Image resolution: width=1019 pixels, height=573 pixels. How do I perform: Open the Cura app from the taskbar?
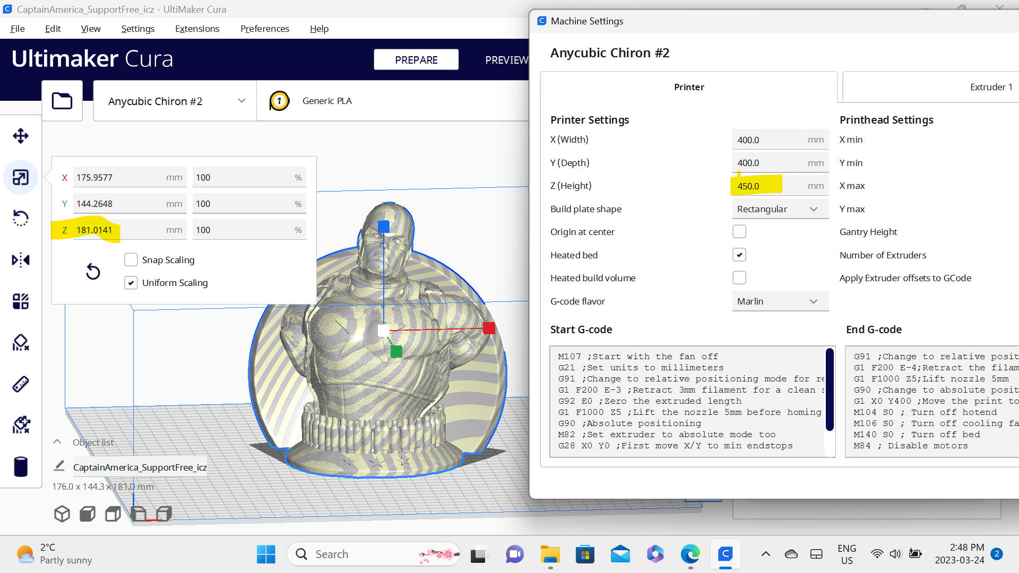pos(725,553)
